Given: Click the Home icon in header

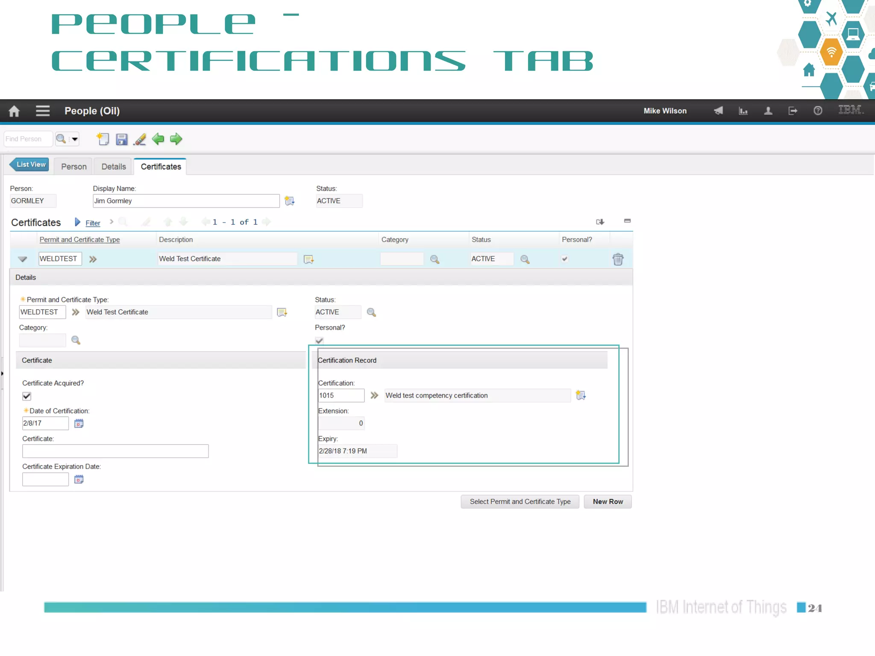Looking at the screenshot, I should coord(14,111).
